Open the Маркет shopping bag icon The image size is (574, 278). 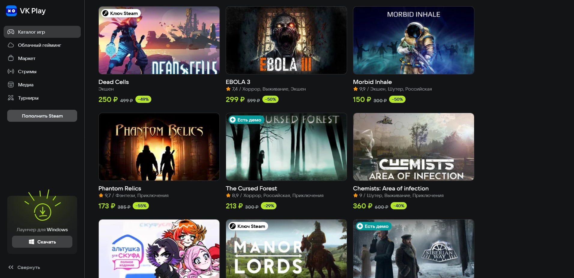[11, 58]
